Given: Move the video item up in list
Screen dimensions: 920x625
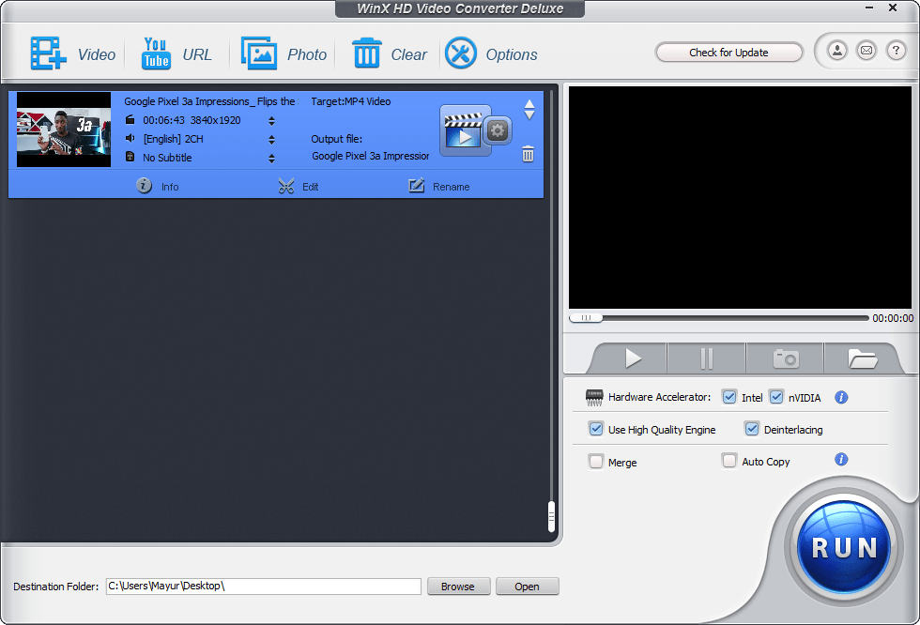Looking at the screenshot, I should click(529, 104).
